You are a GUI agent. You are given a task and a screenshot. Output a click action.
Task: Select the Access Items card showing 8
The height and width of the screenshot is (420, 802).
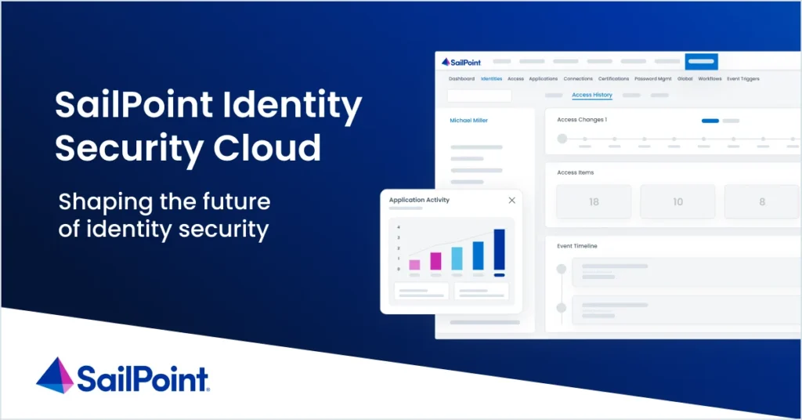(x=762, y=202)
